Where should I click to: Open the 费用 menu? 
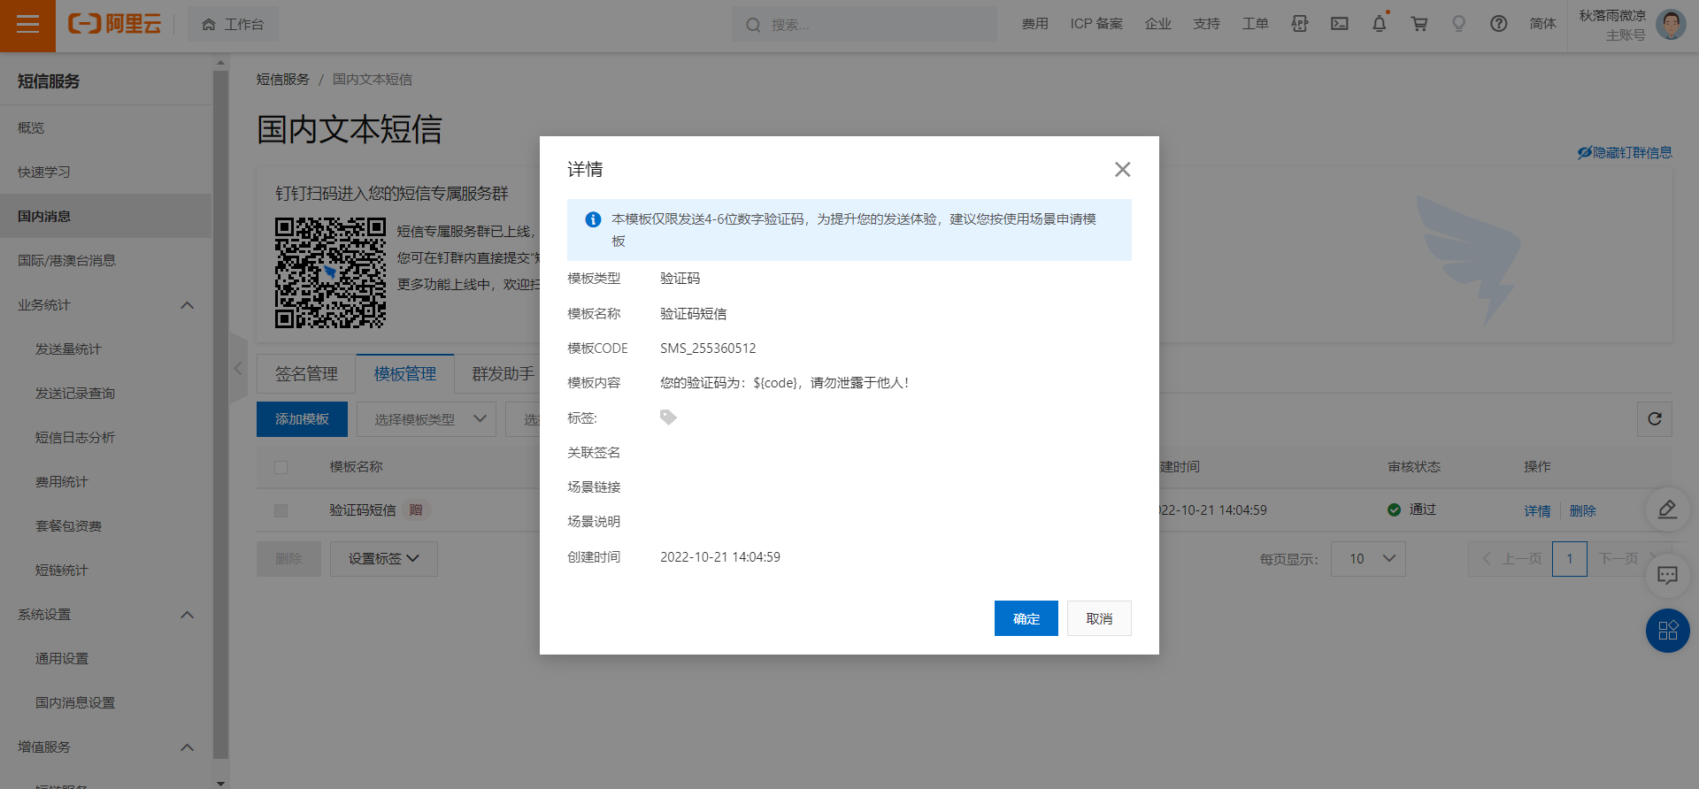(x=1034, y=25)
